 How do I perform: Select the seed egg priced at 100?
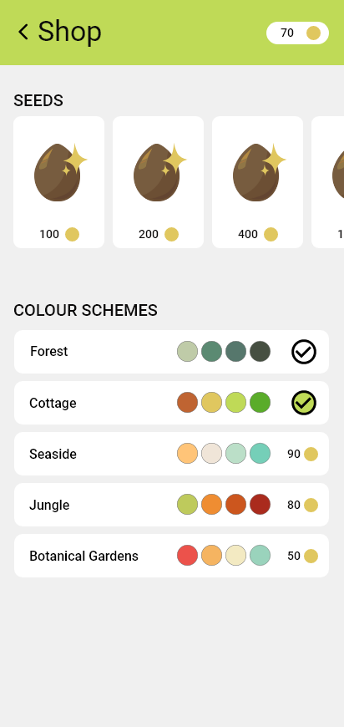point(58,182)
